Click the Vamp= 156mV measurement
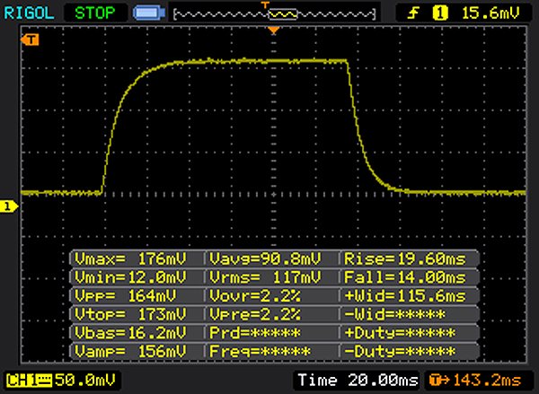This screenshot has width=539, height=394. (130, 351)
